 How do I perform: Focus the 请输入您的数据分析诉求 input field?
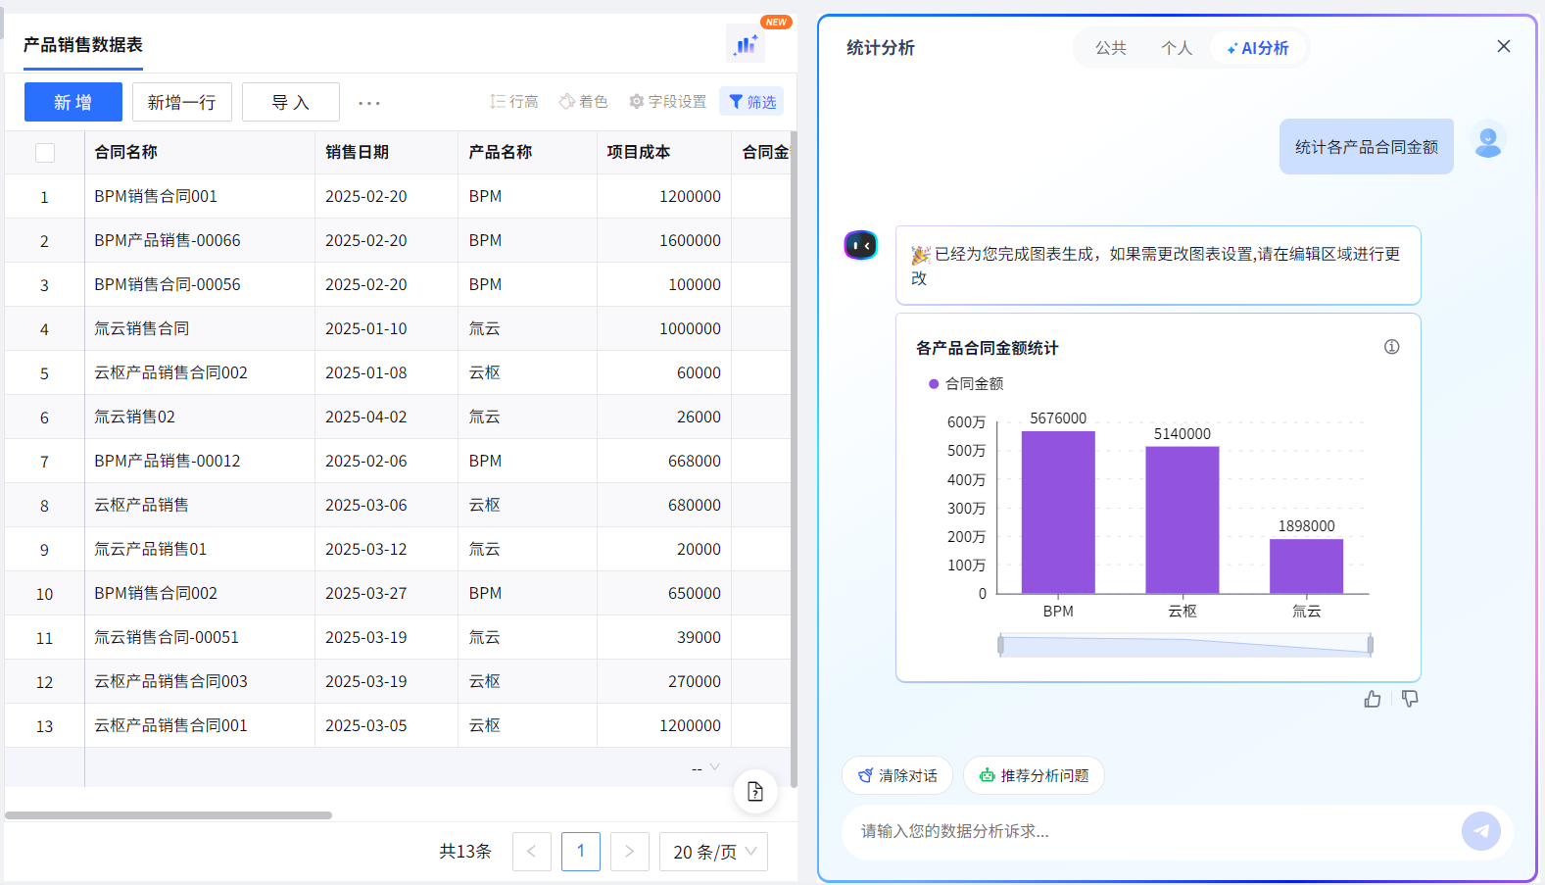[x=1151, y=831]
